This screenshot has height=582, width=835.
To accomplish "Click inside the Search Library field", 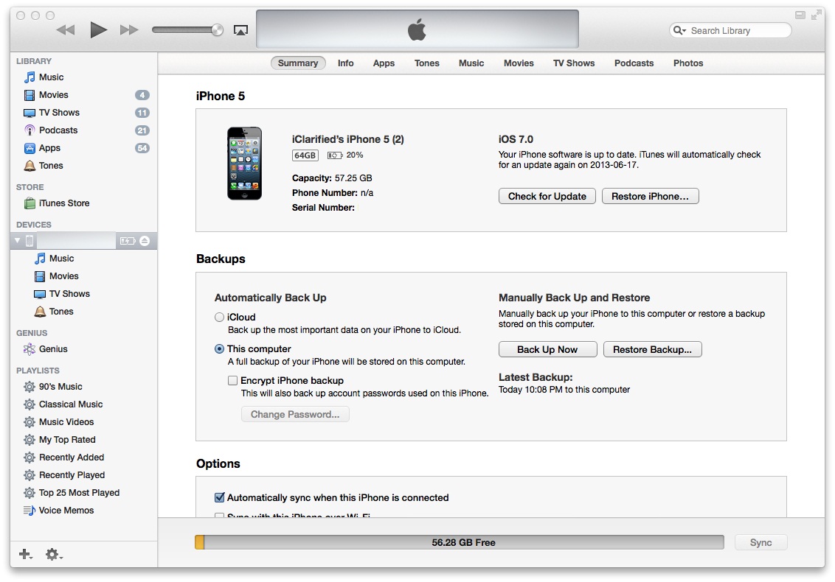I will coord(730,30).
